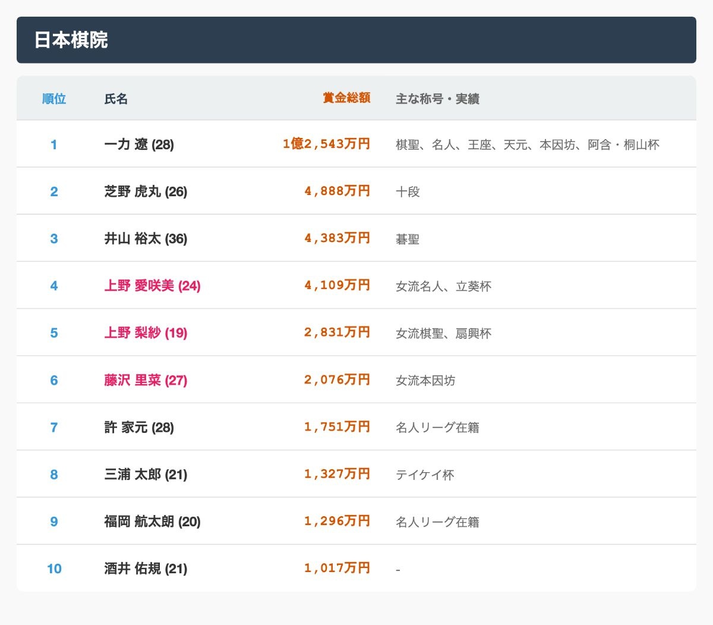Select player 許 家元 (28)
Screen dimensions: 713x625
pyautogui.click(x=139, y=427)
